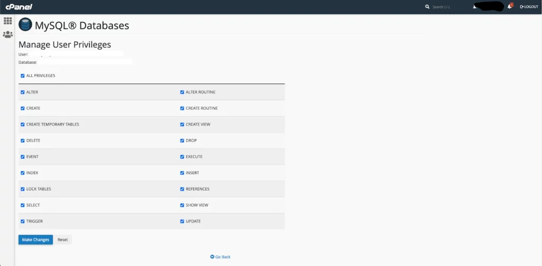The image size is (542, 266).
Task: Open the apps grid sidebar icon
Action: [7, 21]
